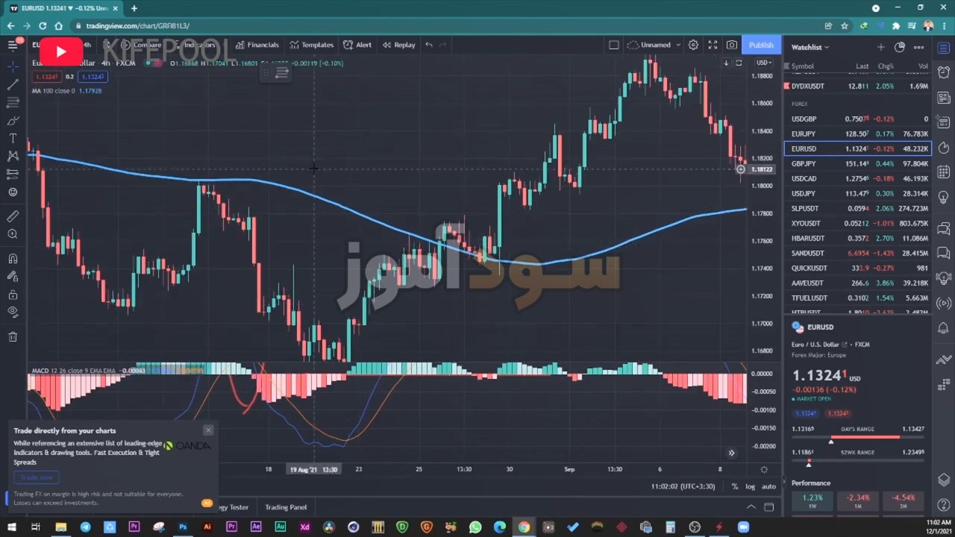Open the pattern tools in left toolbar
Viewport: 955px width, 537px height.
click(x=13, y=156)
